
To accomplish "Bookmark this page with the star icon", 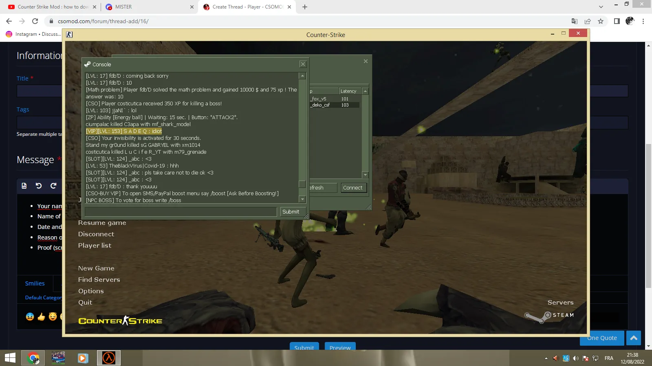I will [601, 21].
